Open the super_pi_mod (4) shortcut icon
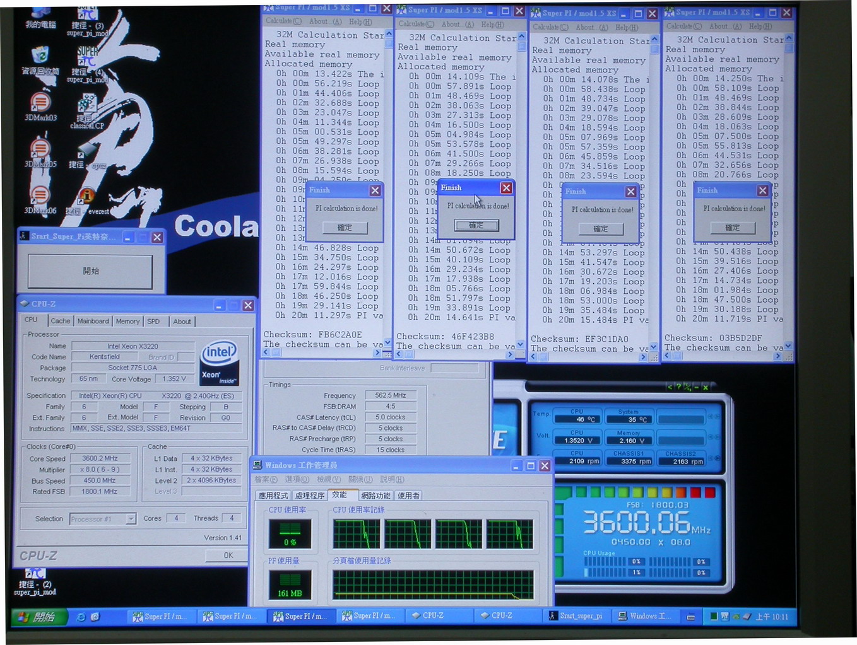857x645 pixels. pos(87,64)
